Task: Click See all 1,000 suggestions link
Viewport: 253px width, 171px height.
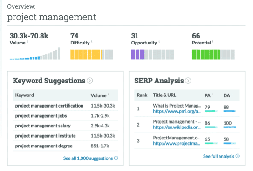Action: click(x=88, y=158)
